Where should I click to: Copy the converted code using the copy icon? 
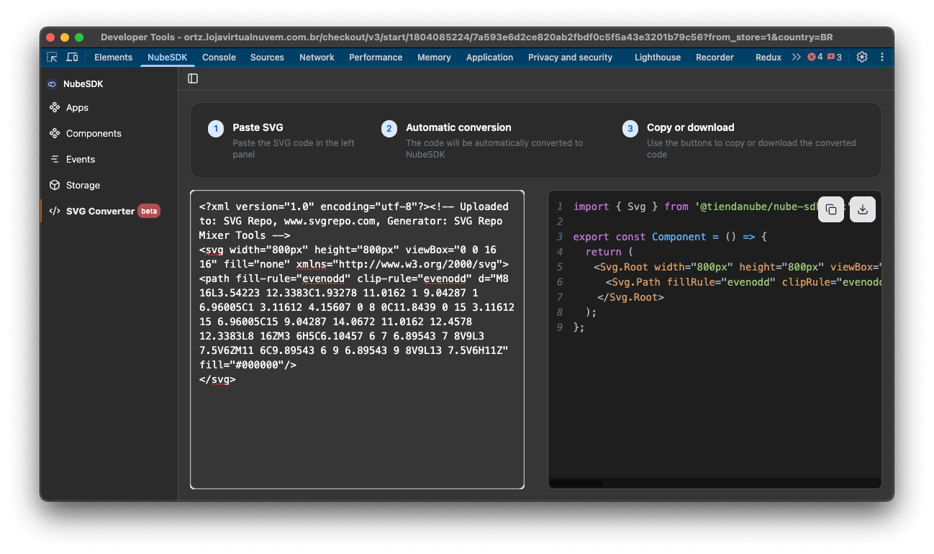(831, 209)
